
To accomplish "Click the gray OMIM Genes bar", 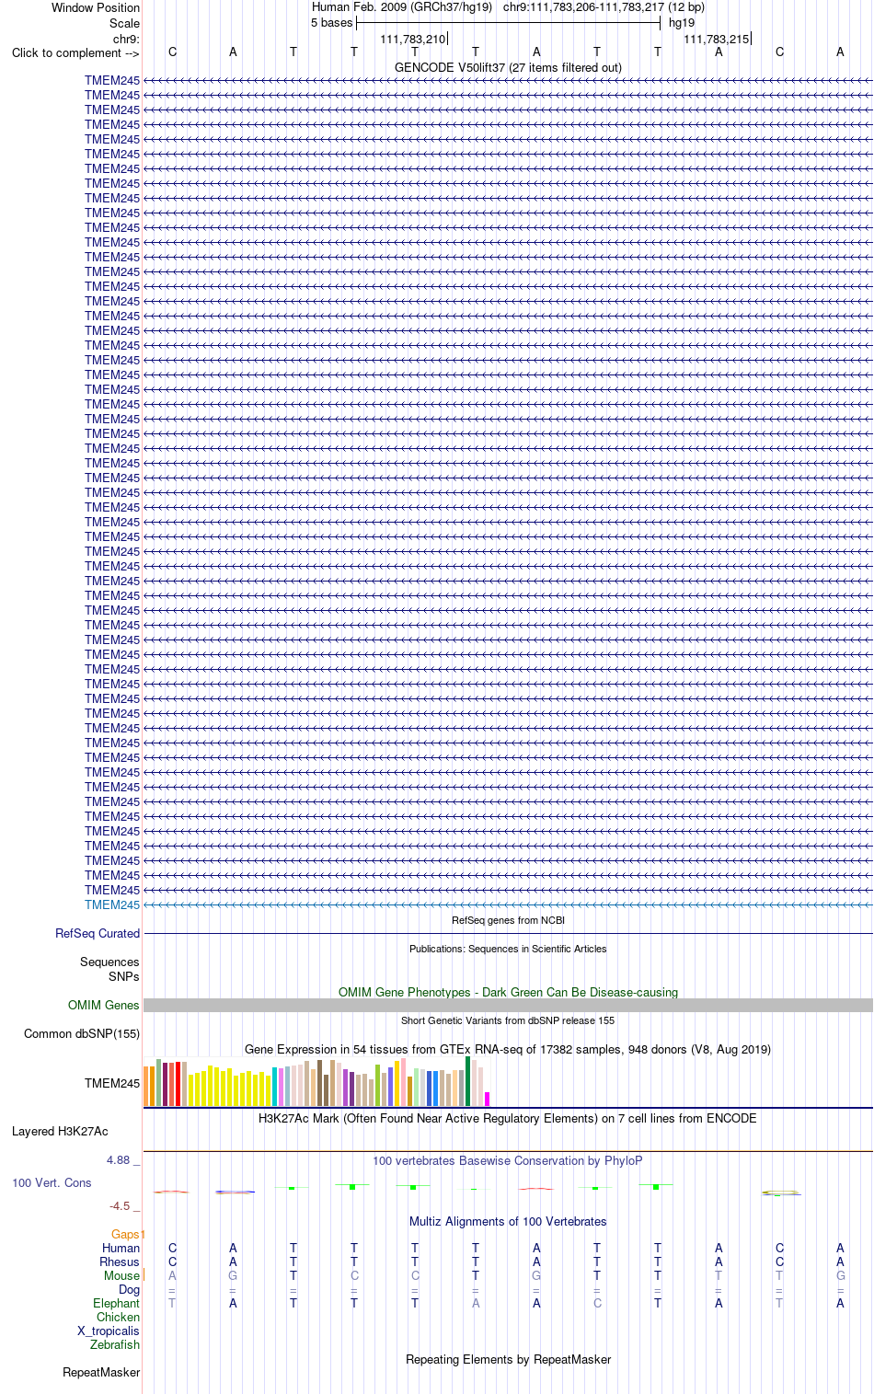I will pyautogui.click(x=508, y=1006).
